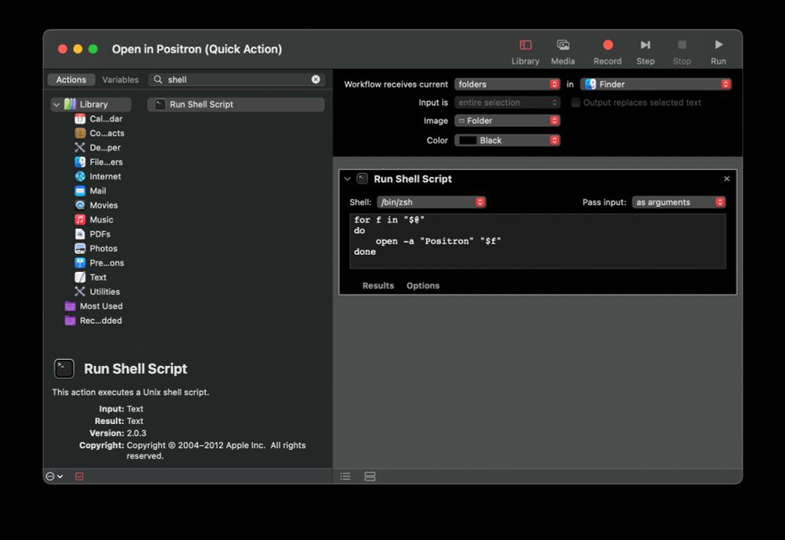Open the Media browser

pyautogui.click(x=563, y=52)
